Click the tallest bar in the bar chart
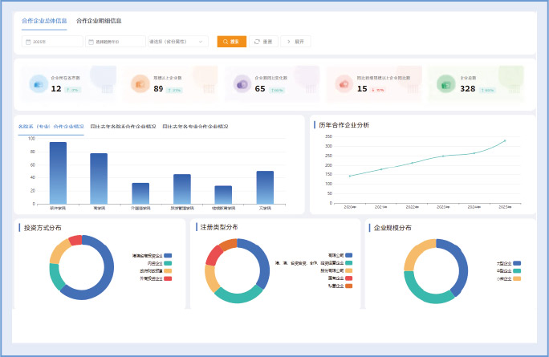The height and width of the screenshot is (357, 549). tap(58, 172)
